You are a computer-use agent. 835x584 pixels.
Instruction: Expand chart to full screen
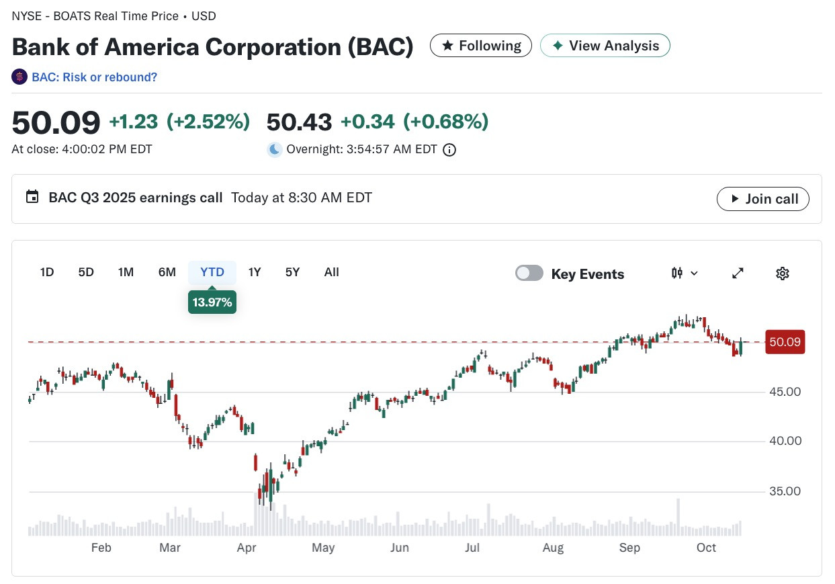pos(738,274)
